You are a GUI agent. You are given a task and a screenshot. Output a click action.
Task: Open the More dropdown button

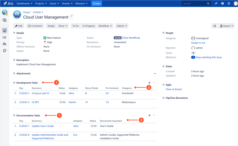click(x=63, y=26)
